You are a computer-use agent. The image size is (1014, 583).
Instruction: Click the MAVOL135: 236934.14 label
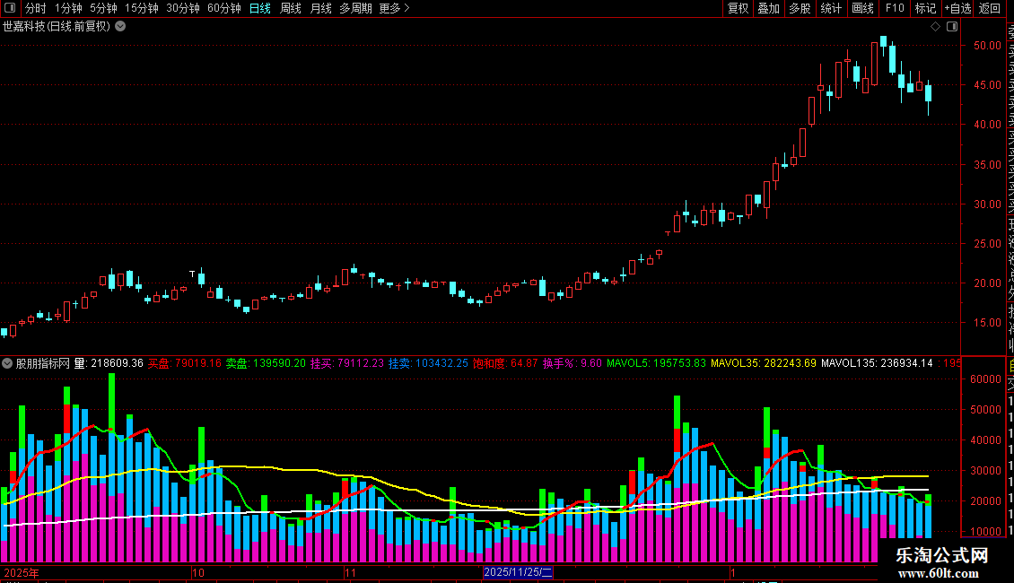coord(877,363)
